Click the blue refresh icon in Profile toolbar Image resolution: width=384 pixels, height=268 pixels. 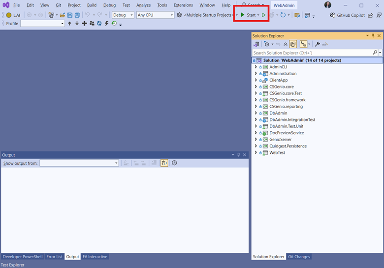click(x=99, y=24)
